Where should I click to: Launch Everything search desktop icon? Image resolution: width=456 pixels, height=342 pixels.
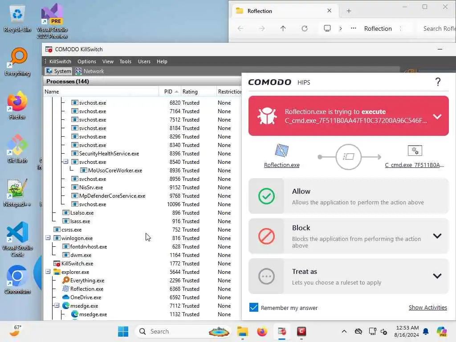(17, 62)
